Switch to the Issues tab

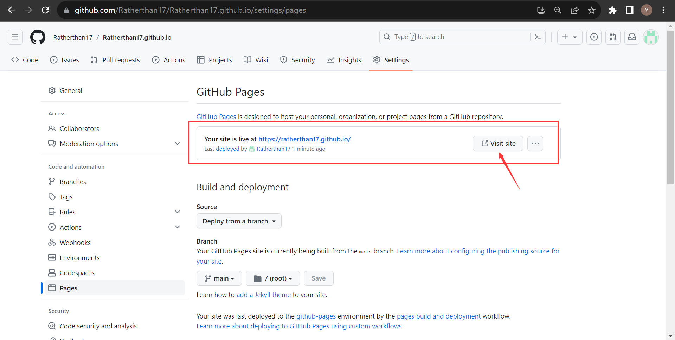pyautogui.click(x=64, y=60)
